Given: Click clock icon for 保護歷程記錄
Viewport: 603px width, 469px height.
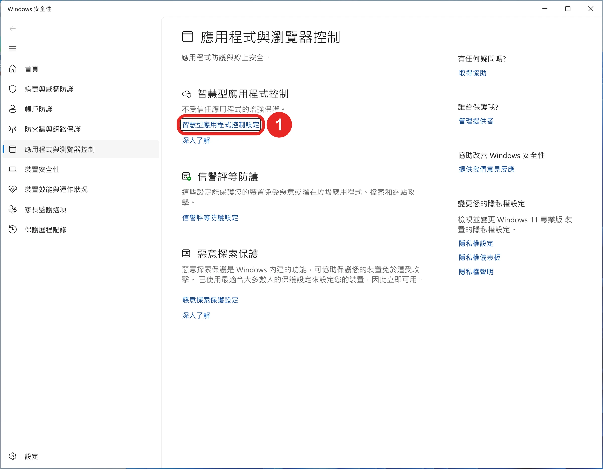Looking at the screenshot, I should [x=13, y=230].
